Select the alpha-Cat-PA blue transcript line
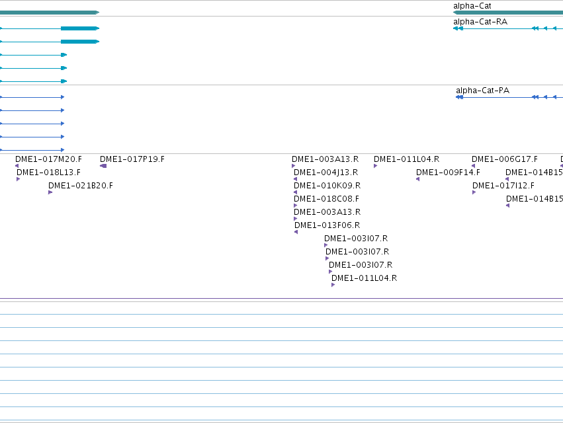The height and width of the screenshot is (423, 563). [x=509, y=97]
